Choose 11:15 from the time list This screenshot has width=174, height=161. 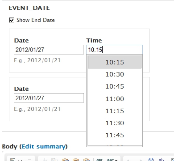tap(115, 111)
